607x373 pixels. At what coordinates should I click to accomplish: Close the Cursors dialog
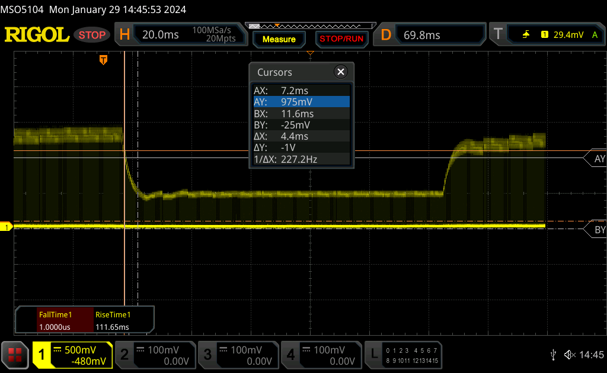(340, 72)
